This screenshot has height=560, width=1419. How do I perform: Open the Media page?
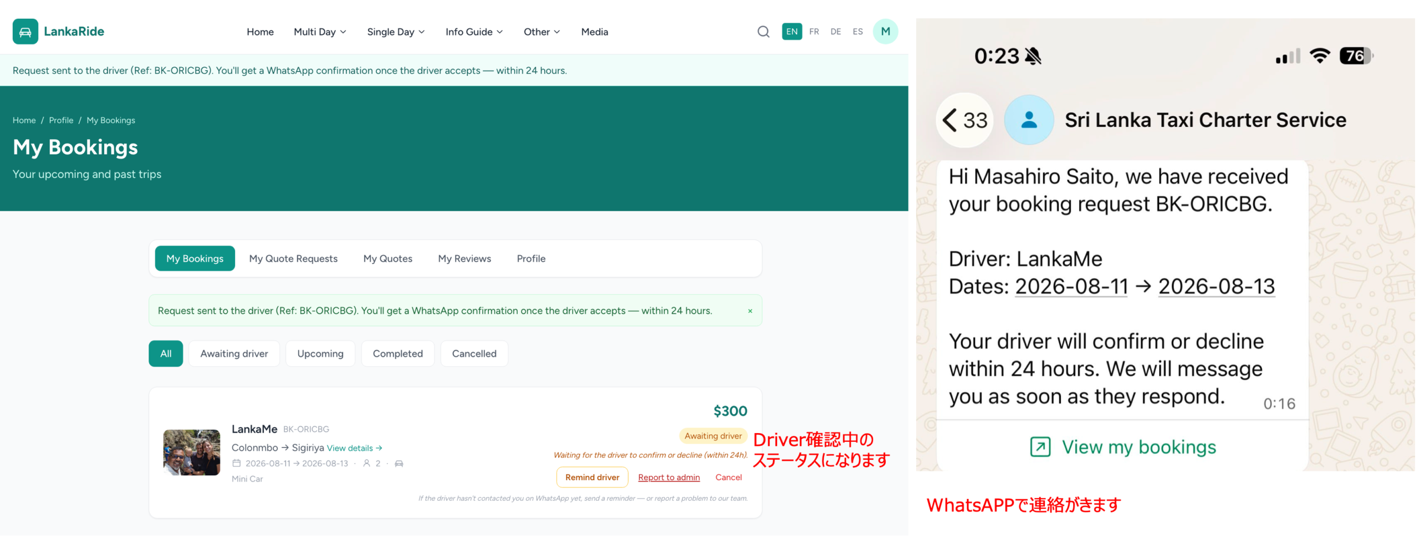coord(594,32)
